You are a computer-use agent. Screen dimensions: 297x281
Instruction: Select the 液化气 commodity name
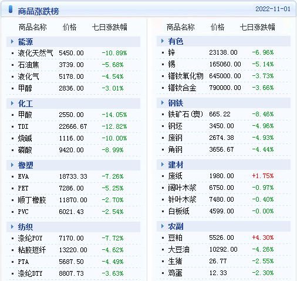tap(28, 76)
